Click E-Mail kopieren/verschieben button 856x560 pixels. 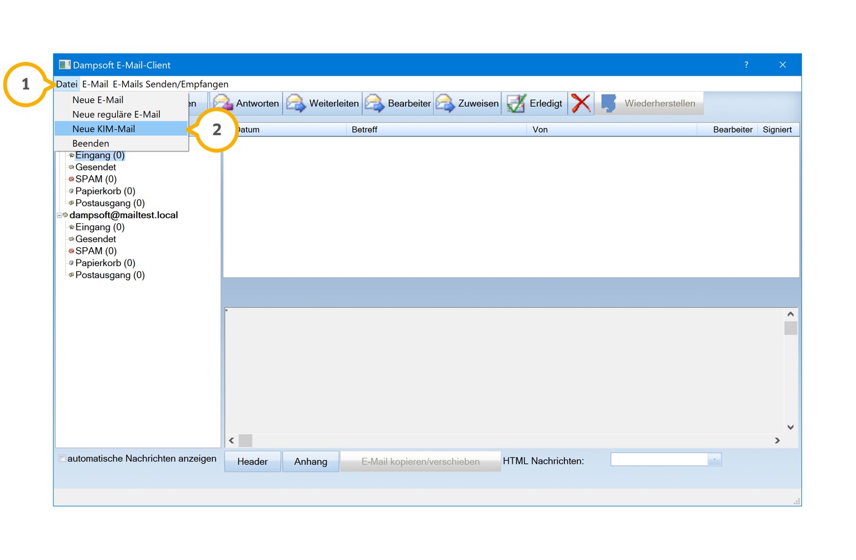click(421, 461)
